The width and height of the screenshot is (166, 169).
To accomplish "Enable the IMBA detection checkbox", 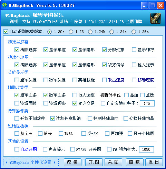I will click(x=61, y=134).
